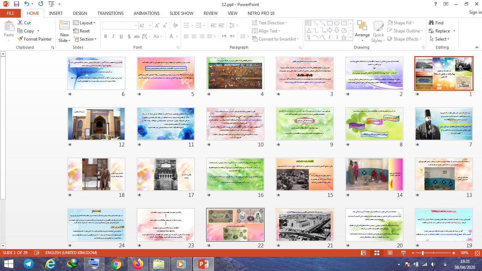Select slide 12 thumbnail showing the building
482x271 pixels.
pos(96,124)
